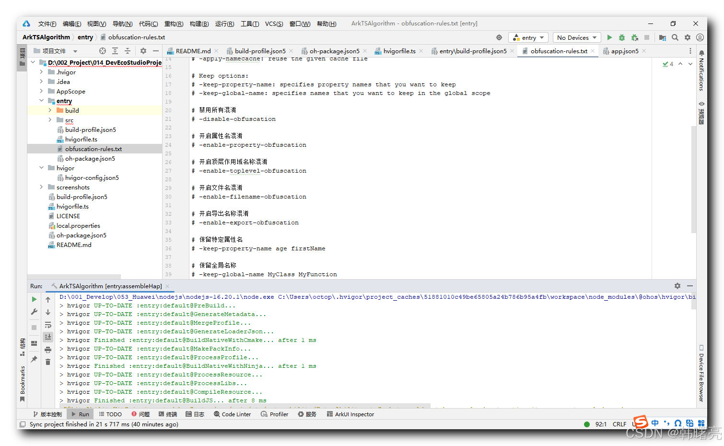This screenshot has width=724, height=446.
Task: Go to next highlighted problem arrow
Action: (690, 64)
